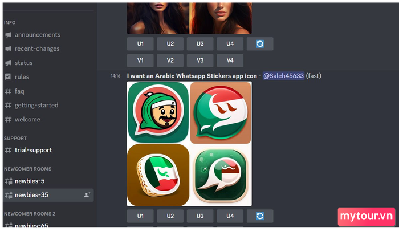Image resolution: width=399 pixels, height=231 pixels.
Task: Click the recent-changes megaphone icon
Action: pos(8,48)
